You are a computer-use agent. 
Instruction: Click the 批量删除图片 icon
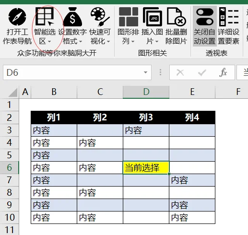(177, 17)
